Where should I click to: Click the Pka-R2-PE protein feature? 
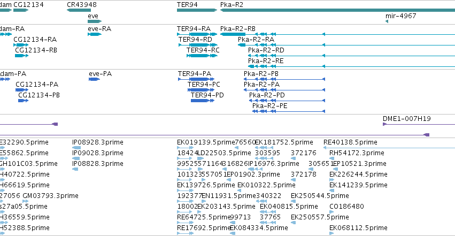[x=289, y=111]
